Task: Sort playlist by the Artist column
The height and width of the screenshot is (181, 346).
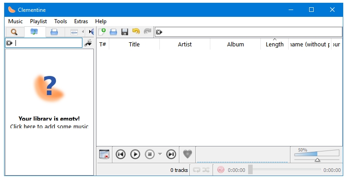Action: (185, 44)
